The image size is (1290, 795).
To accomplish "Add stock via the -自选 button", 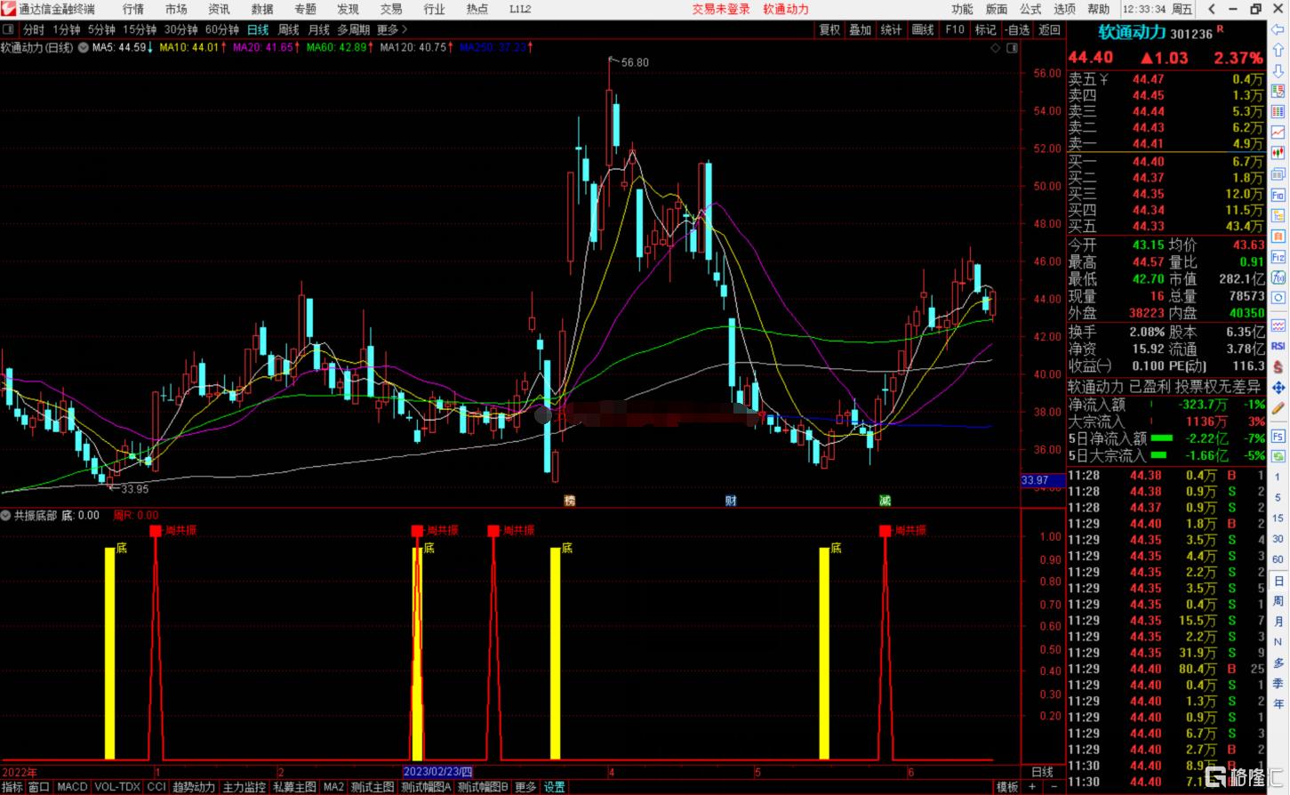I will [1017, 29].
